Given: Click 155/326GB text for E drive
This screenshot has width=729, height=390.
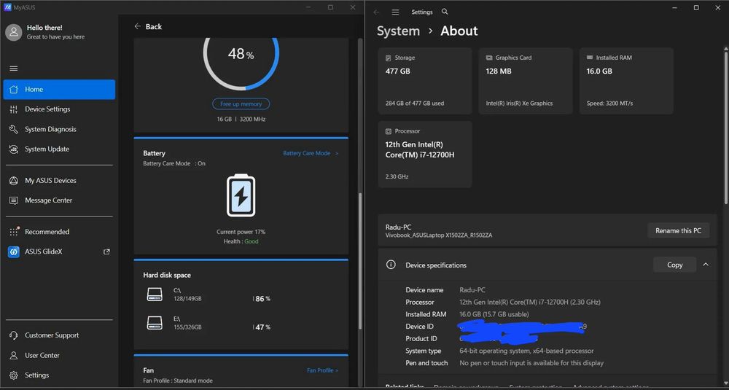Looking at the screenshot, I should 187,327.
